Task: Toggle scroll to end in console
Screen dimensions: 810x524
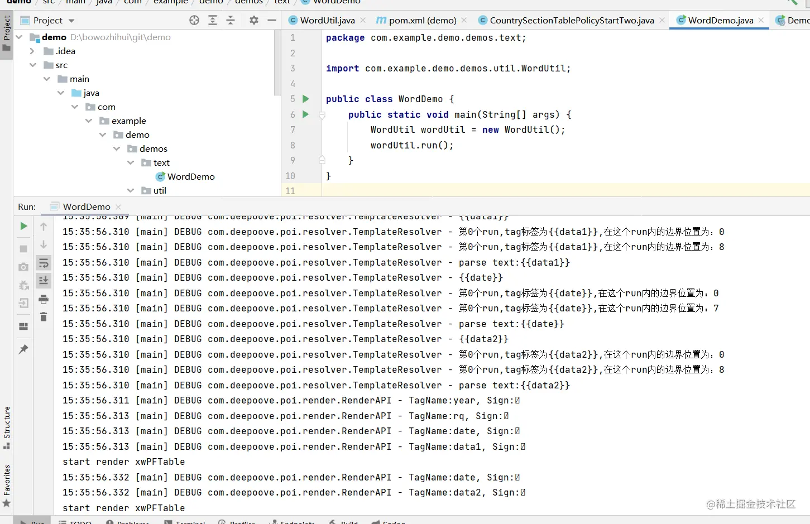Action: (44, 280)
